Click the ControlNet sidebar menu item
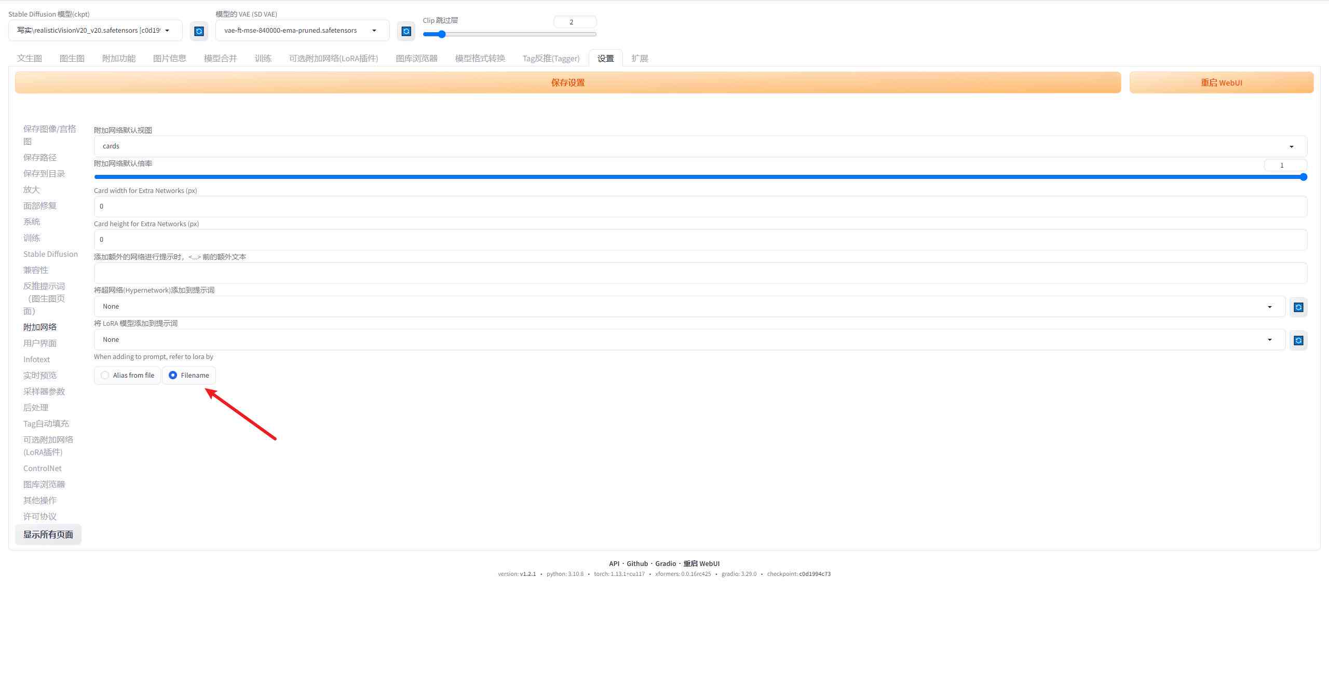Image resolution: width=1329 pixels, height=690 pixels. pyautogui.click(x=43, y=468)
